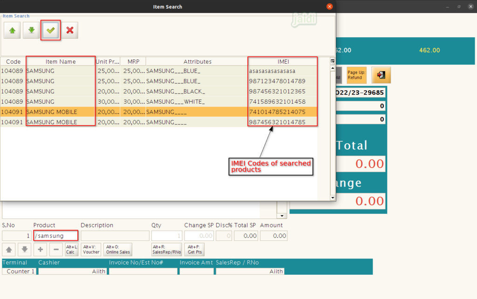
Task: Click the Invoice Amt field
Action: pos(197,272)
